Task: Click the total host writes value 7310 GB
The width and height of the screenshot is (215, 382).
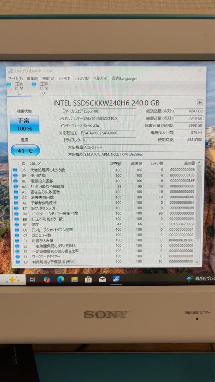Action: pyautogui.click(x=189, y=118)
